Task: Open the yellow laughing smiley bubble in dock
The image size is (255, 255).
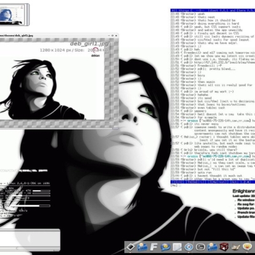Action: click(247, 247)
